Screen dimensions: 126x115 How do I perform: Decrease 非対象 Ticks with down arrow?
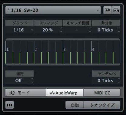(x=119, y=31)
